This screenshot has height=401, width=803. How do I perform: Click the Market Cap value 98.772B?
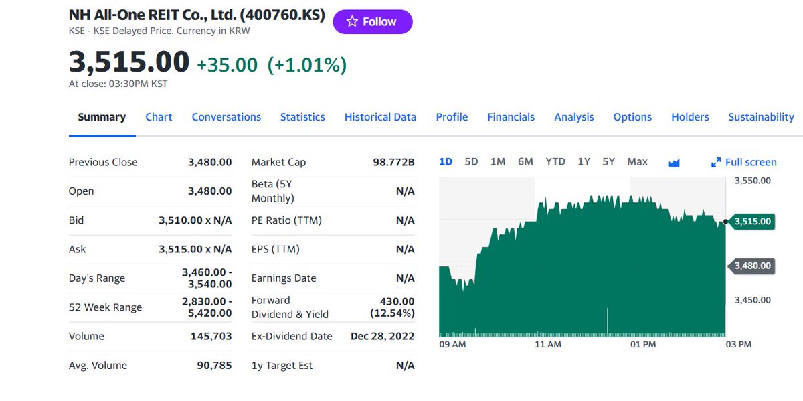[x=393, y=162]
